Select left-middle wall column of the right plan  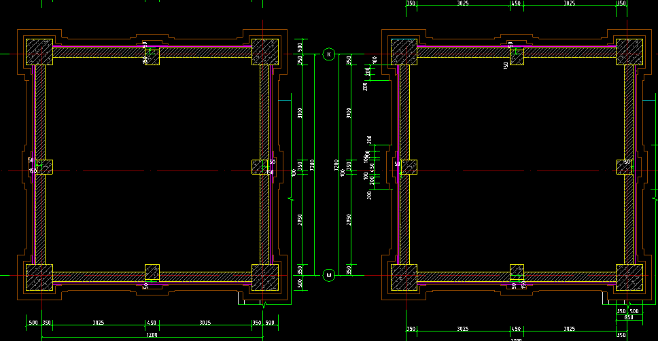tap(409, 167)
